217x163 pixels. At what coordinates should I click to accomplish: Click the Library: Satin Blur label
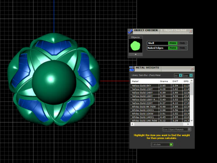coord(146,75)
